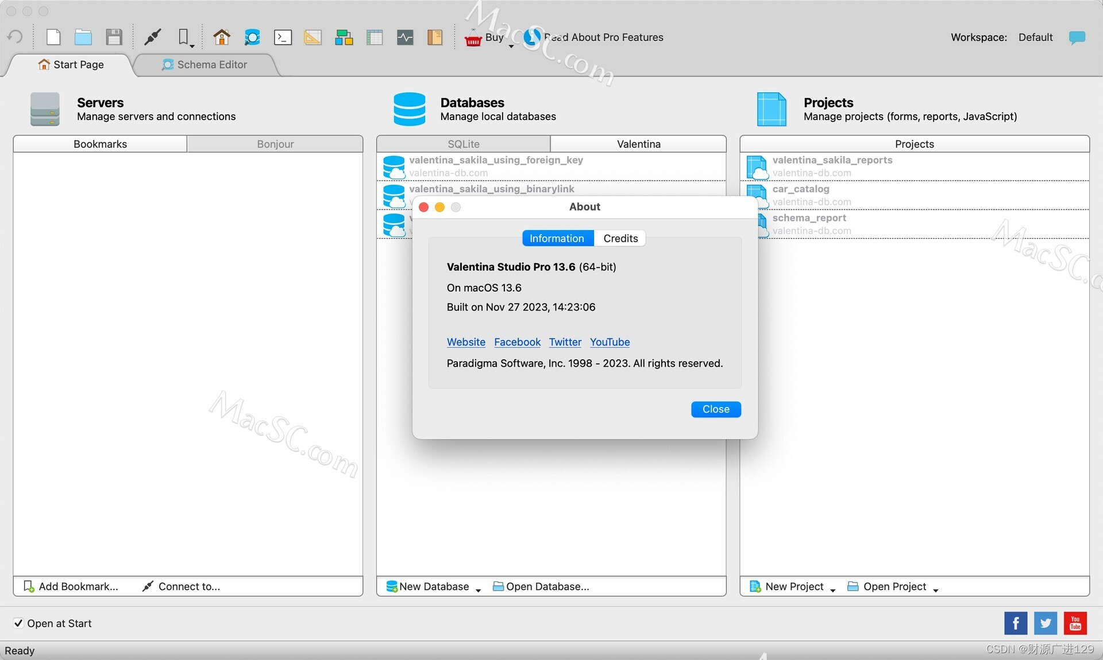Click the Projects panel icon

tap(770, 108)
